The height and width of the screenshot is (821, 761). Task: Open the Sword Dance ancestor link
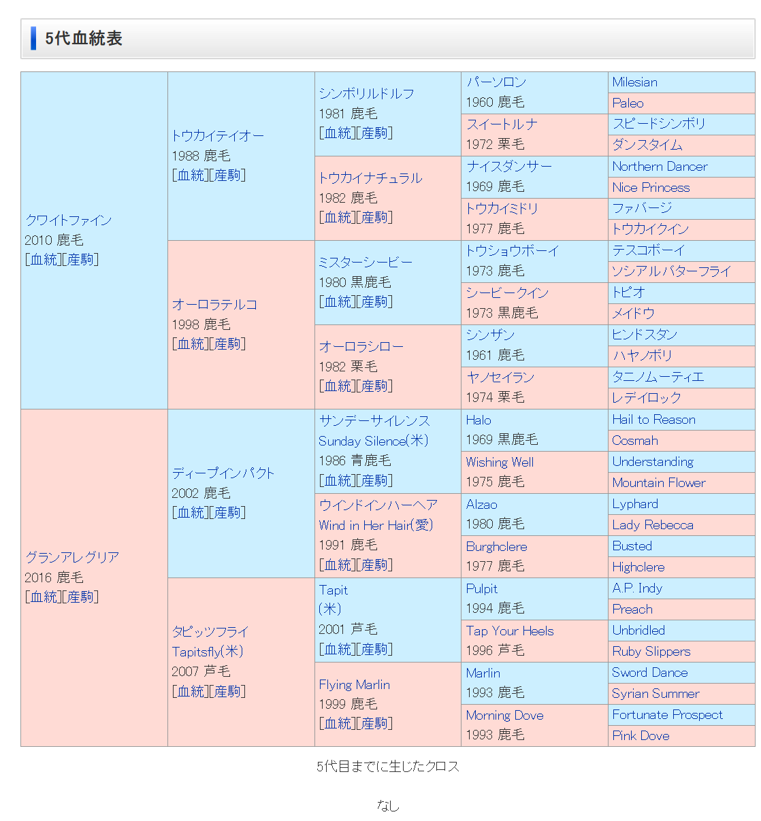tap(649, 672)
